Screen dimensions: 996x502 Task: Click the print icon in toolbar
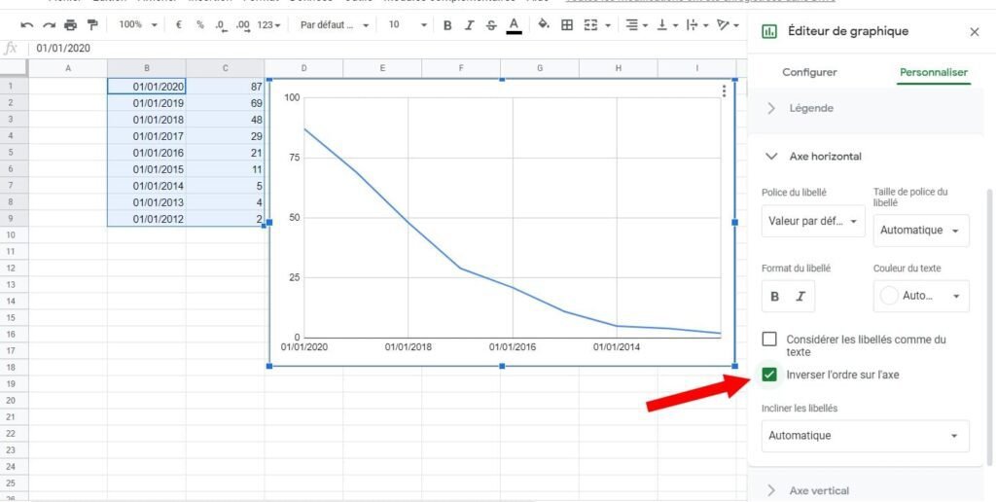(x=70, y=24)
